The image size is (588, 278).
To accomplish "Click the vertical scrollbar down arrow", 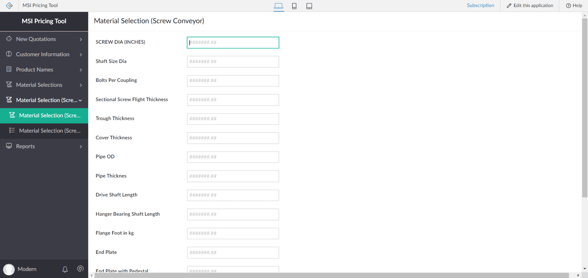I will (585, 269).
